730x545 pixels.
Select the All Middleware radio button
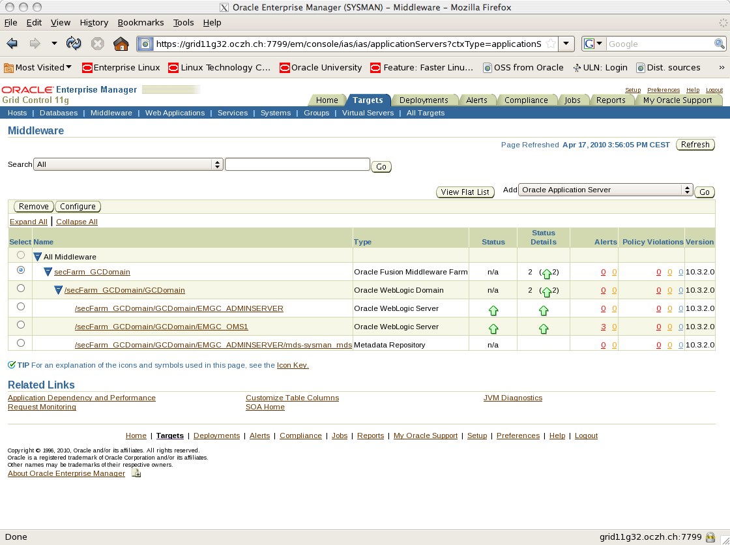[x=20, y=255]
